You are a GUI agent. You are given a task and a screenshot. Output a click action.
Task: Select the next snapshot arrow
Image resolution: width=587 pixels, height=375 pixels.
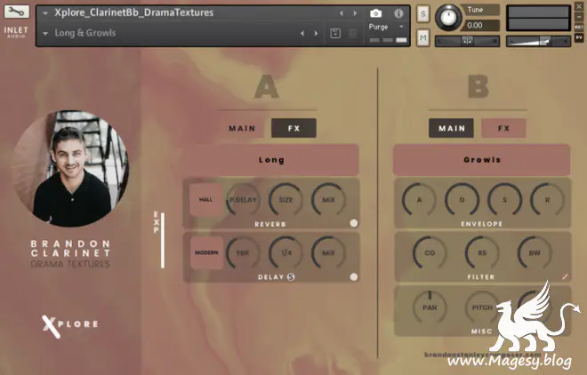pos(317,33)
